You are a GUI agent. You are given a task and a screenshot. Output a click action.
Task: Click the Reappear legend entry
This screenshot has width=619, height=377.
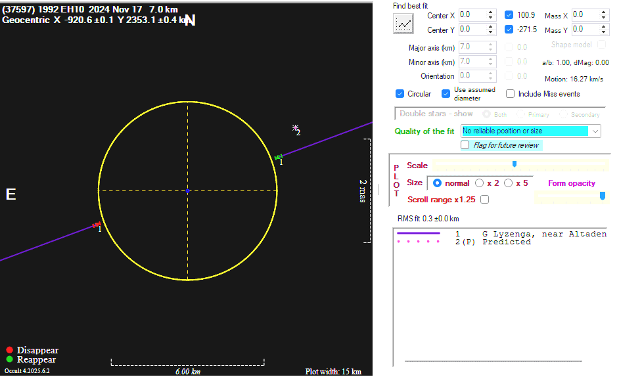point(31,359)
